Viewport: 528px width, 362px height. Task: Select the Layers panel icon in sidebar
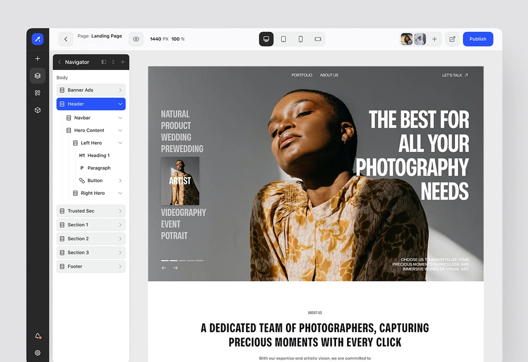click(37, 76)
